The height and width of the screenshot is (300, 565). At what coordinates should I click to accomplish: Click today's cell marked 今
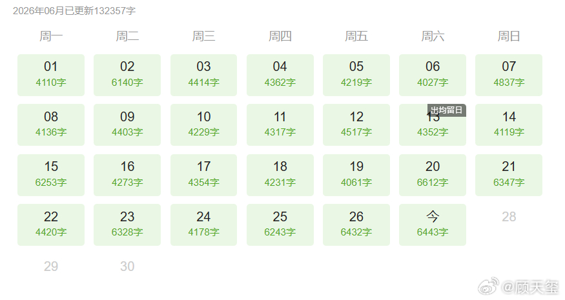pyautogui.click(x=433, y=225)
